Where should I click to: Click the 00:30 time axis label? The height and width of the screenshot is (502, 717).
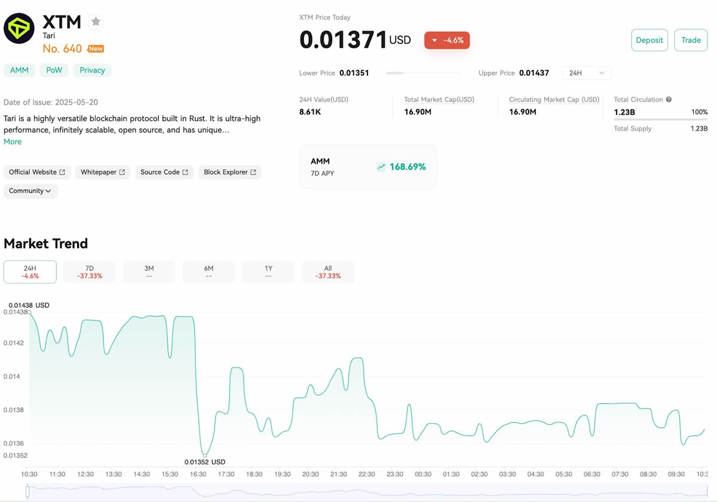[x=423, y=474]
